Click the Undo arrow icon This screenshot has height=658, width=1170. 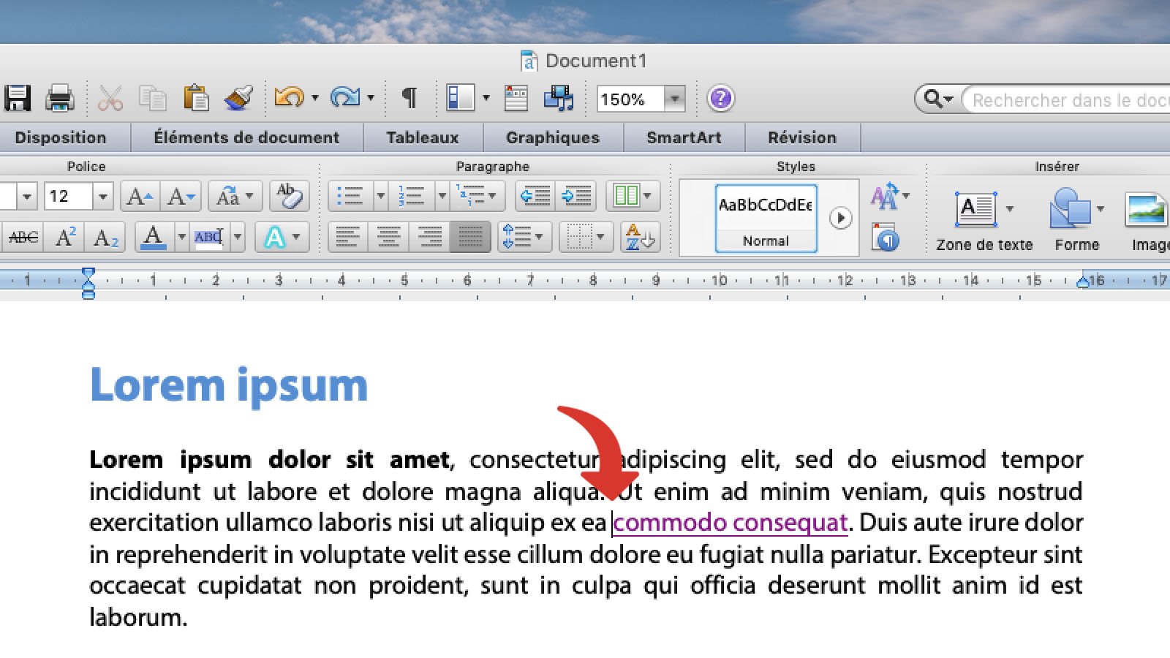click(x=287, y=97)
